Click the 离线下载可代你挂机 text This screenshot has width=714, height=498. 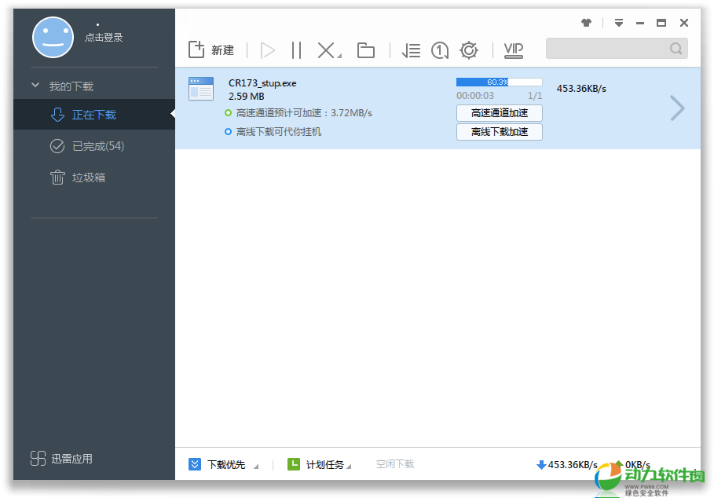tap(279, 131)
